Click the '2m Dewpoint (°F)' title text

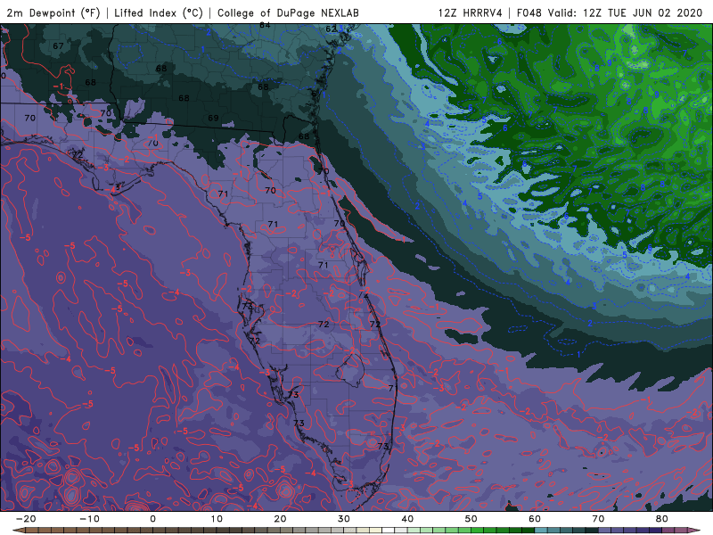[53, 12]
